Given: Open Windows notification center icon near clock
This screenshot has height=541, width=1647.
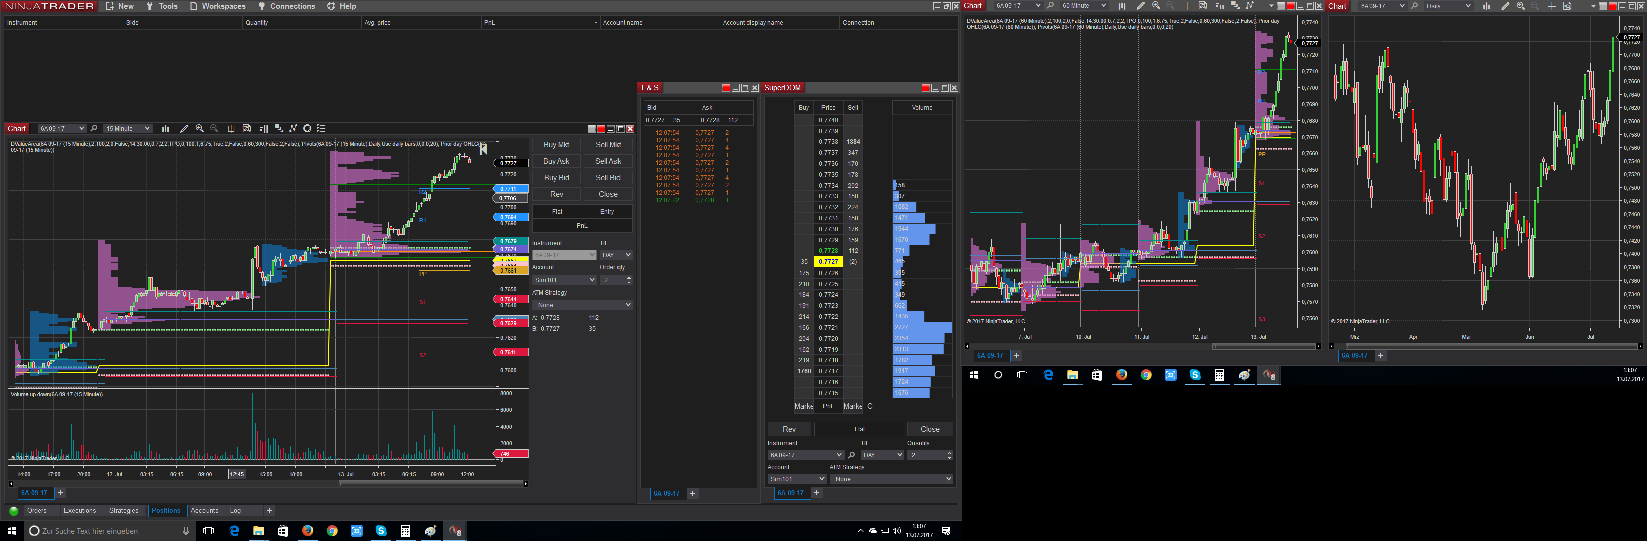Looking at the screenshot, I should click(946, 531).
